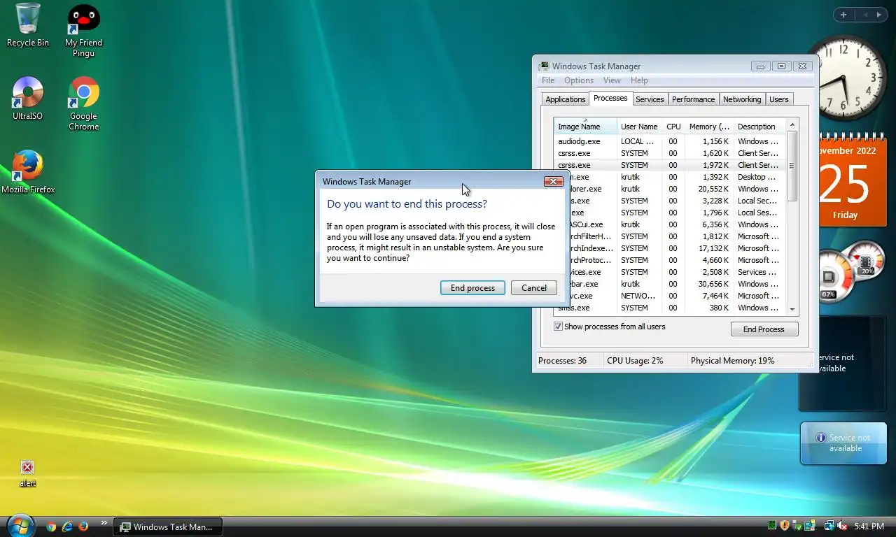This screenshot has width=896, height=537.
Task: Open the Help menu in Task Manager
Action: (639, 80)
